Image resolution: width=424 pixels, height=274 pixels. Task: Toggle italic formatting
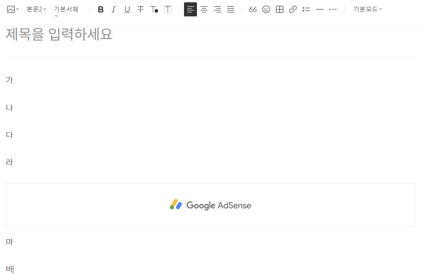click(114, 10)
